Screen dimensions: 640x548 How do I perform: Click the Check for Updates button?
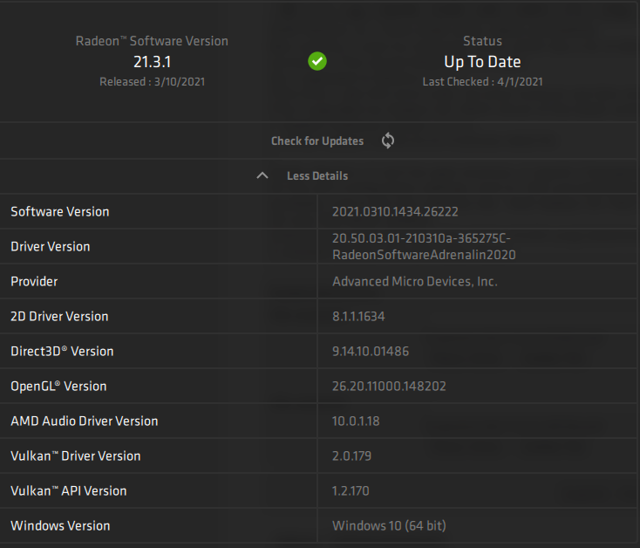317,140
